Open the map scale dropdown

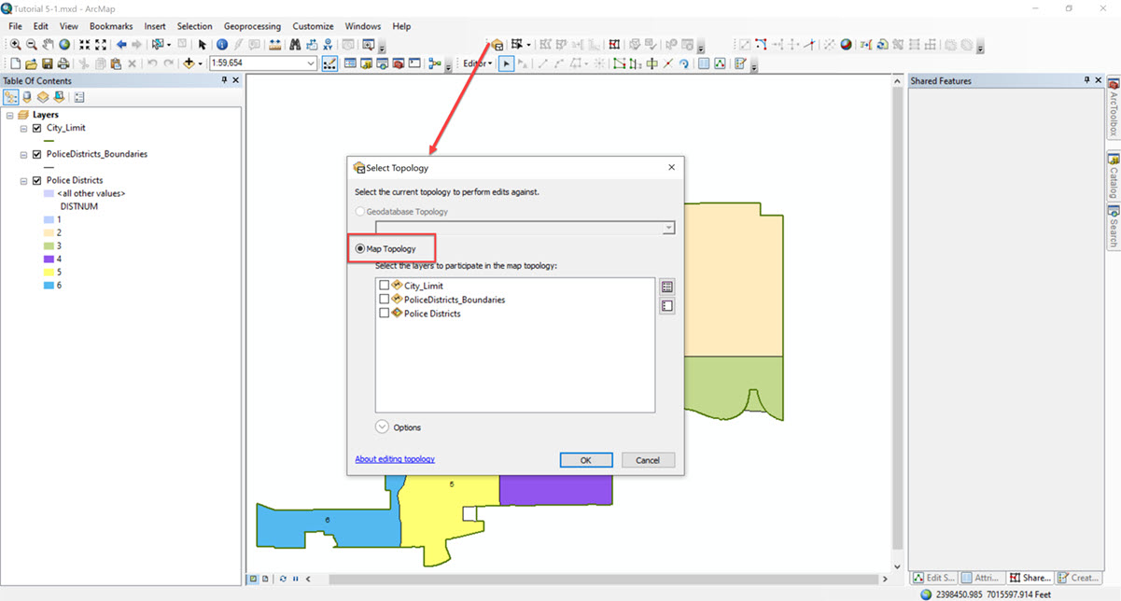[312, 63]
